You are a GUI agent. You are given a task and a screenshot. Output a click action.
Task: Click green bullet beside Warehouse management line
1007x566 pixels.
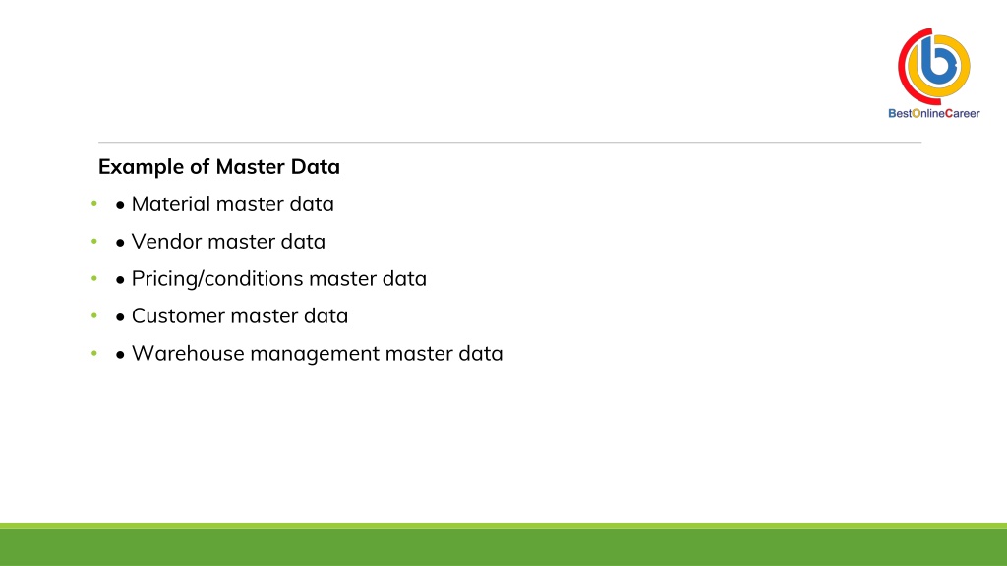(x=94, y=353)
